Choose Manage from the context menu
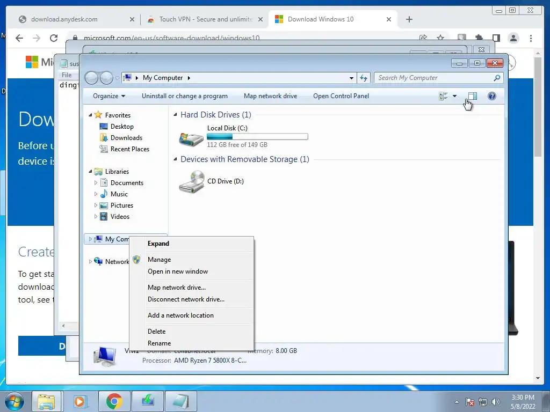This screenshot has height=412, width=550. pyautogui.click(x=159, y=260)
